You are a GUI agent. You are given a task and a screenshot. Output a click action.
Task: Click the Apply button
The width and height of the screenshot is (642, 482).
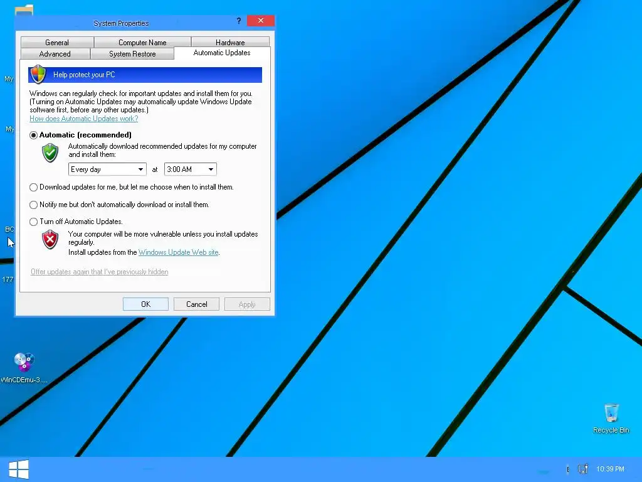tap(247, 304)
